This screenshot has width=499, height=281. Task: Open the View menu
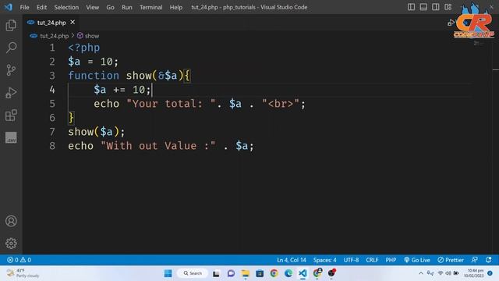tap(92, 7)
